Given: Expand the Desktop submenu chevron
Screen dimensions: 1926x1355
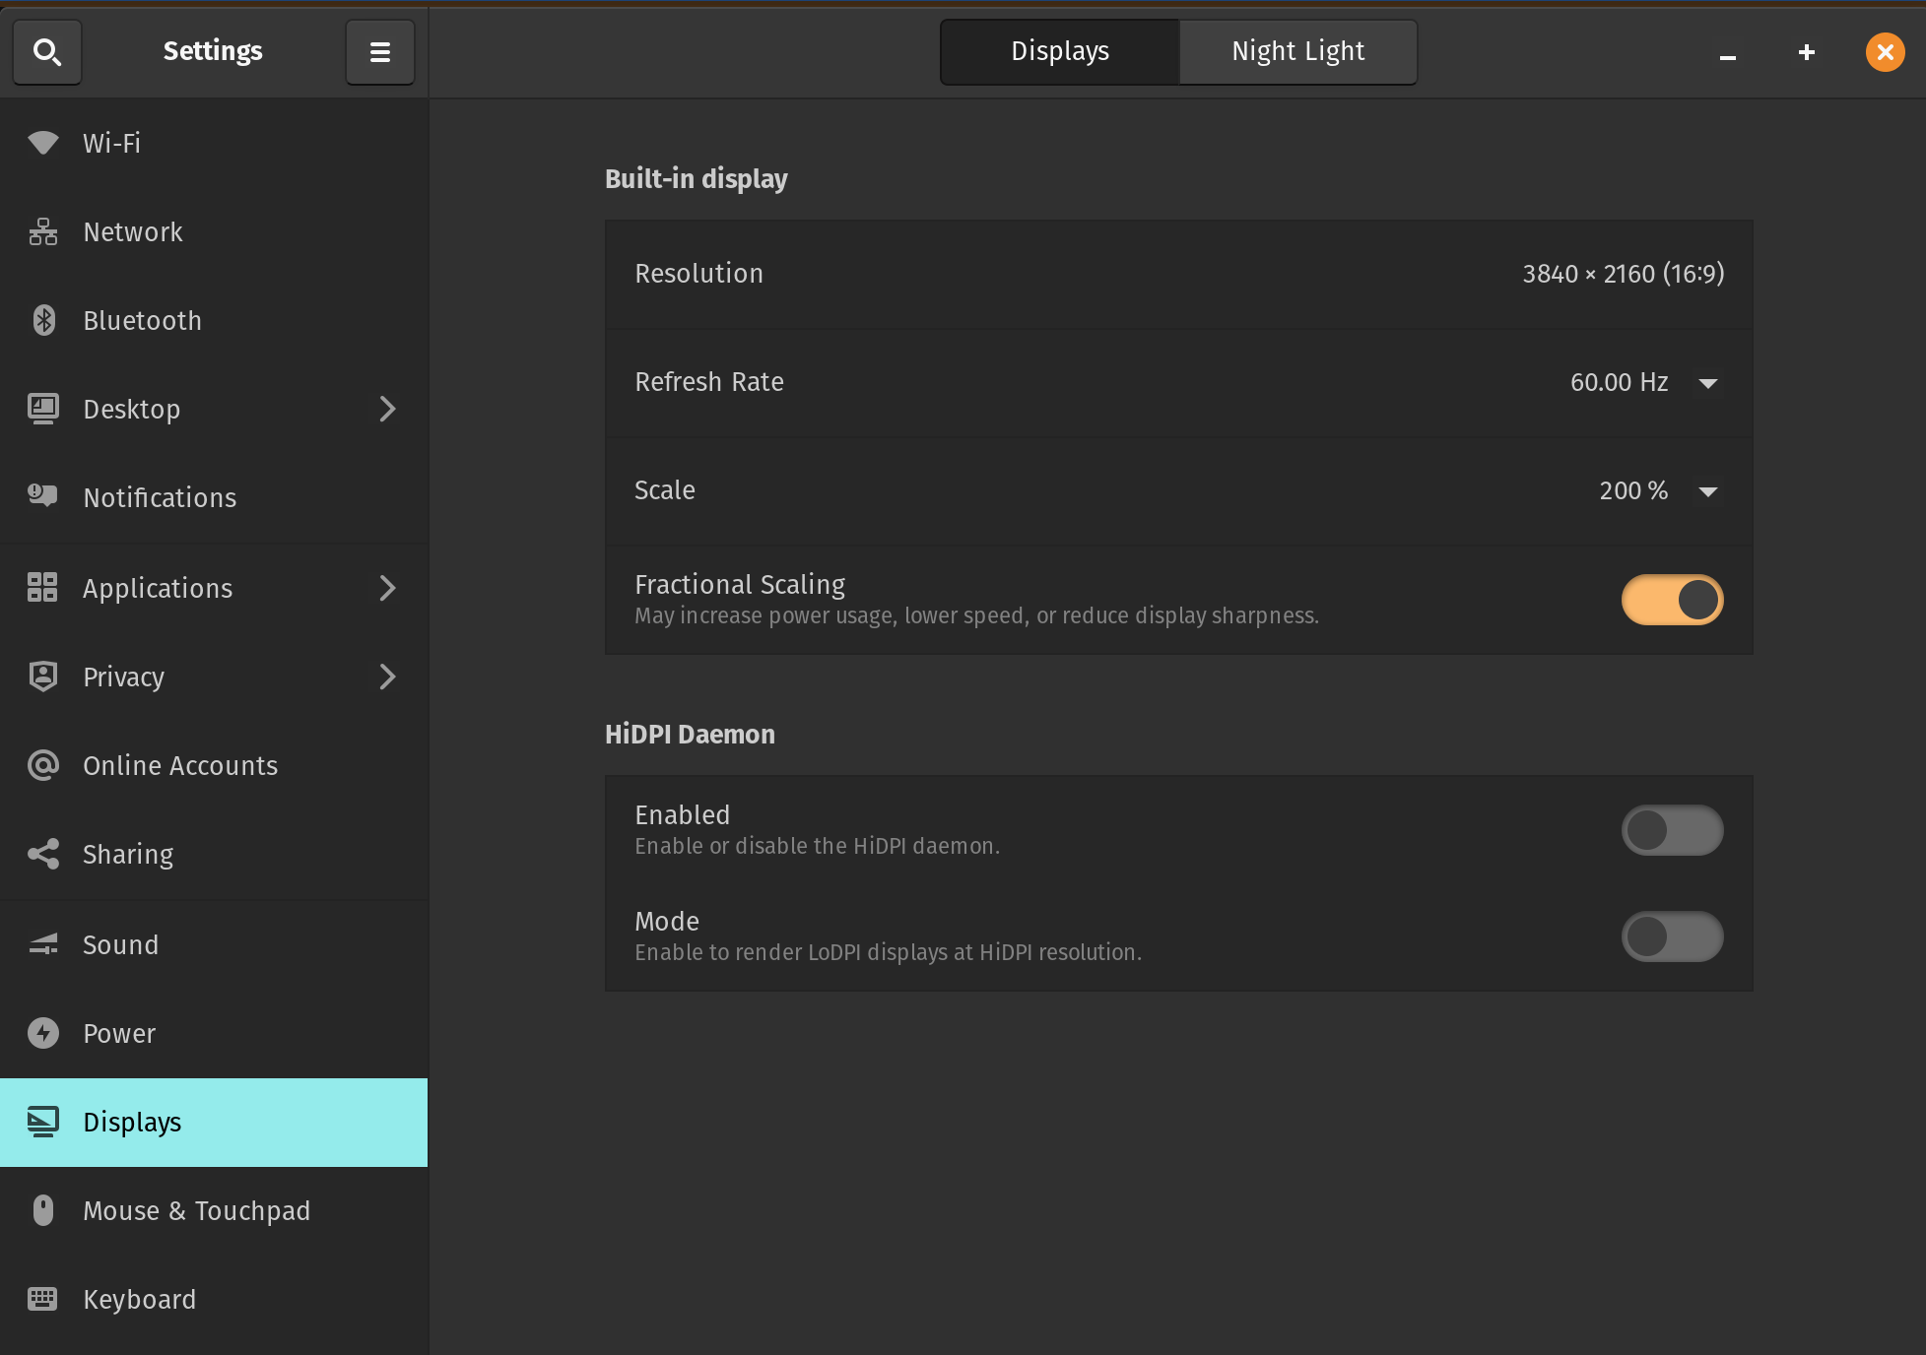Looking at the screenshot, I should coord(387,409).
